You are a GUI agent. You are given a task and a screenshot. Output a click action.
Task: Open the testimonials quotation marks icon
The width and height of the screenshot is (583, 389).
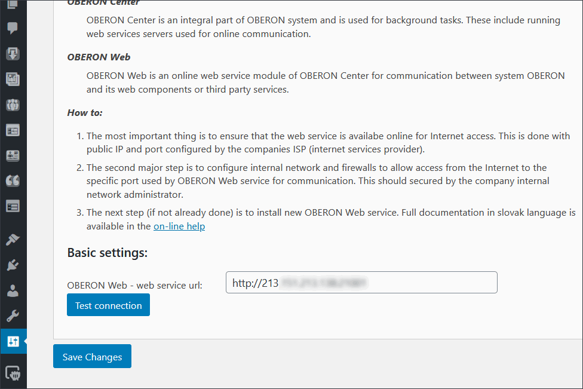point(13,180)
